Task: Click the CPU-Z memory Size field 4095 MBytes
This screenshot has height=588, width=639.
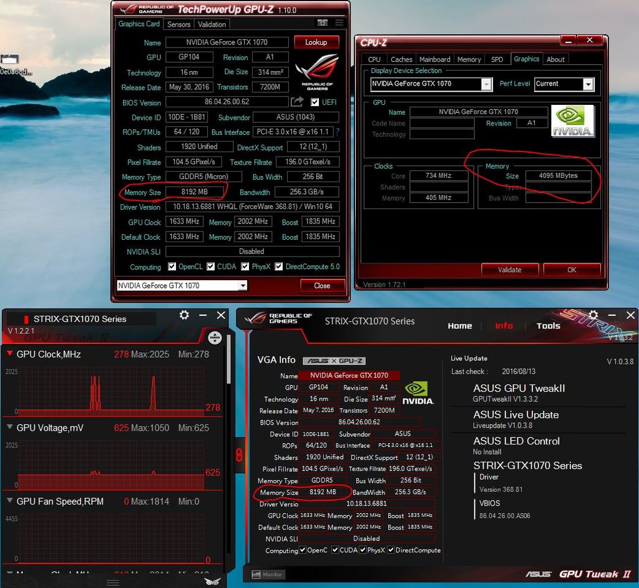Action: 559,175
